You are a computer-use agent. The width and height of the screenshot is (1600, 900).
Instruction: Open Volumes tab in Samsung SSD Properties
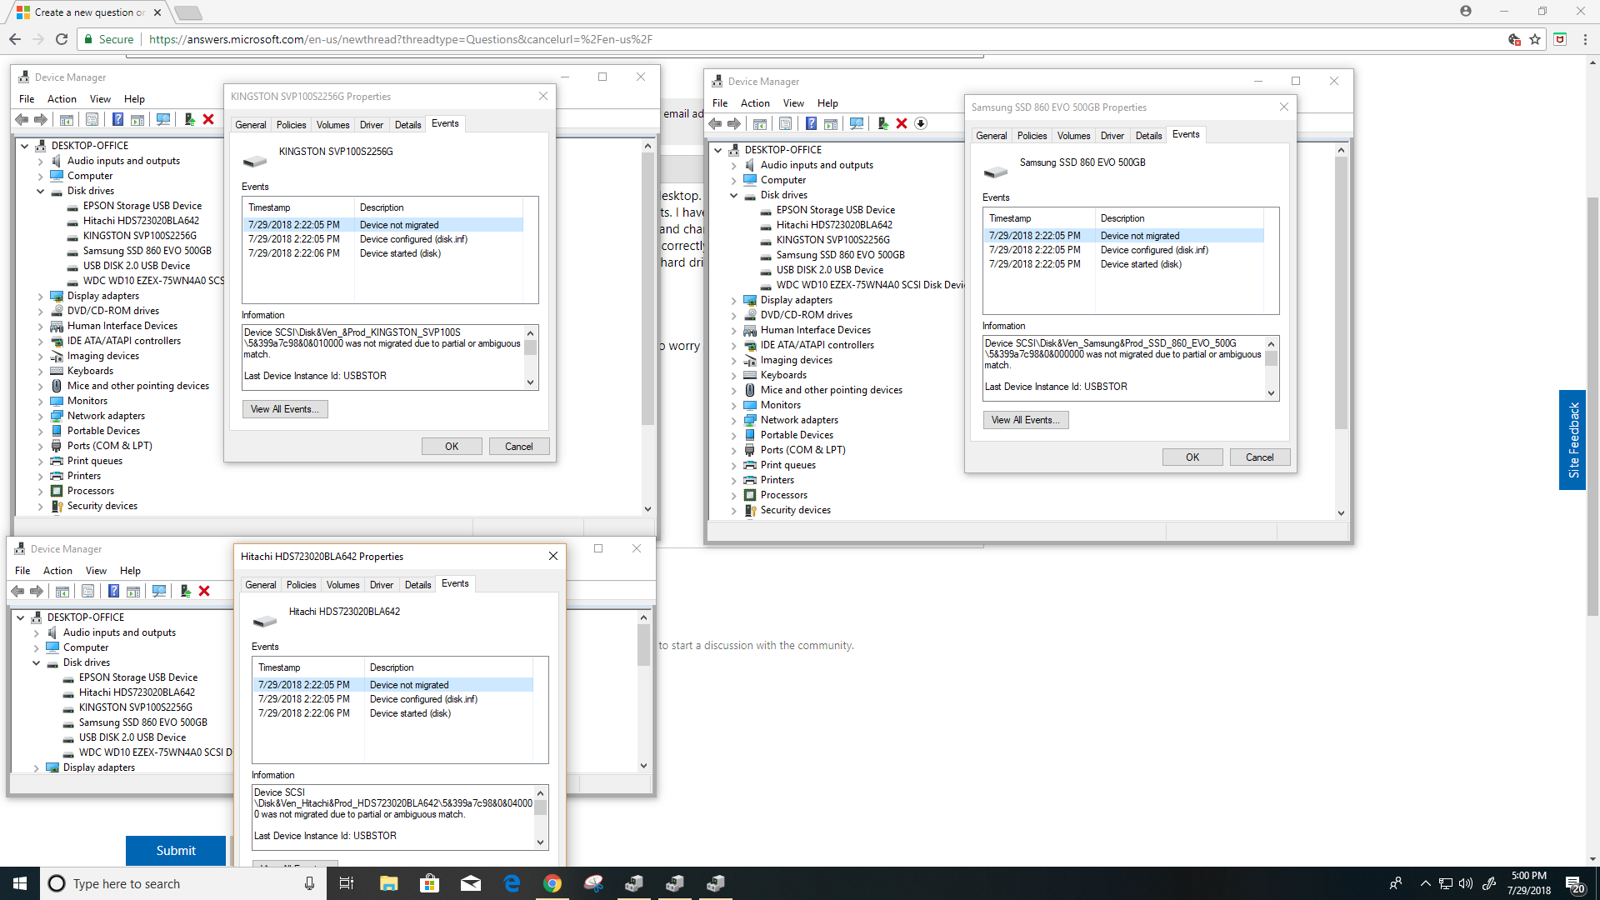click(1073, 136)
